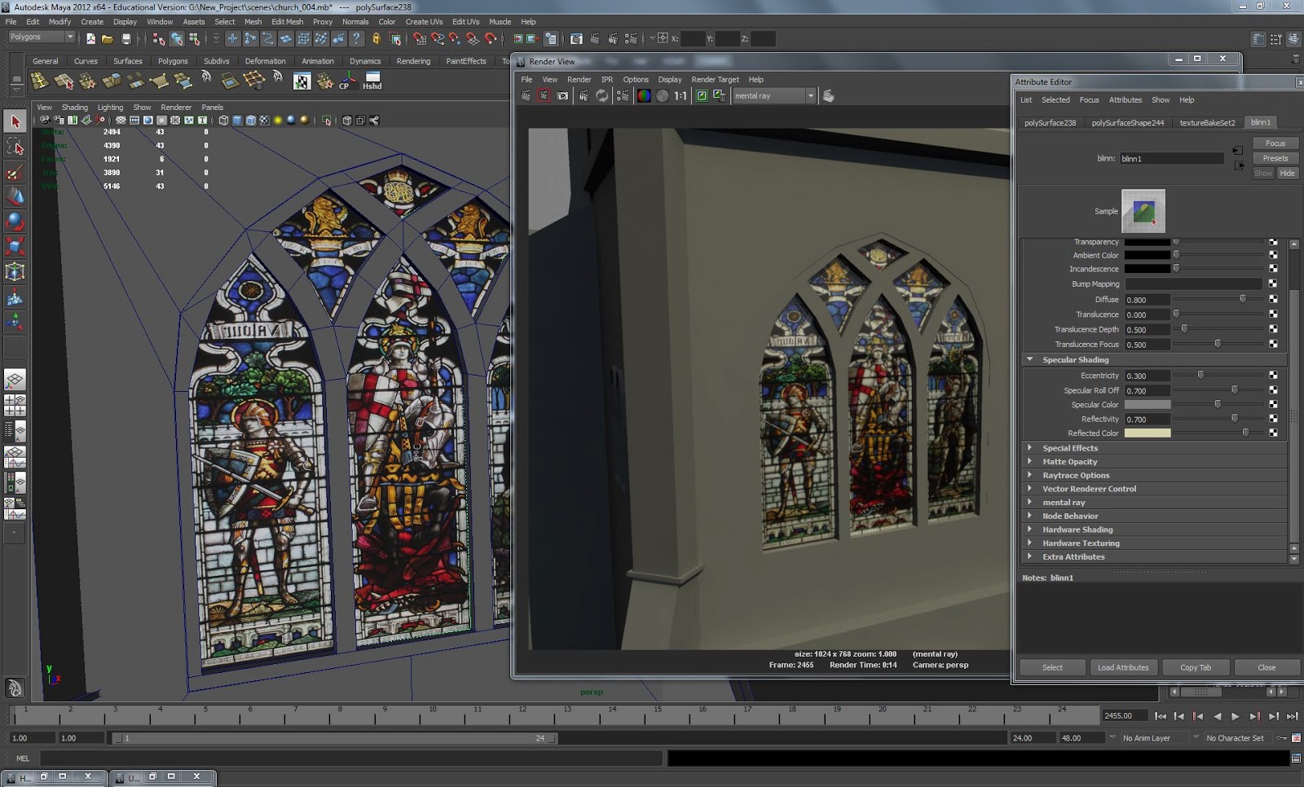The width and height of the screenshot is (1304, 787).
Task: Open the Rendering shelf tab
Action: (413, 61)
